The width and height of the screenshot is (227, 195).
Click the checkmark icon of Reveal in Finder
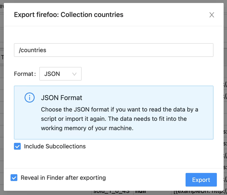point(14,178)
